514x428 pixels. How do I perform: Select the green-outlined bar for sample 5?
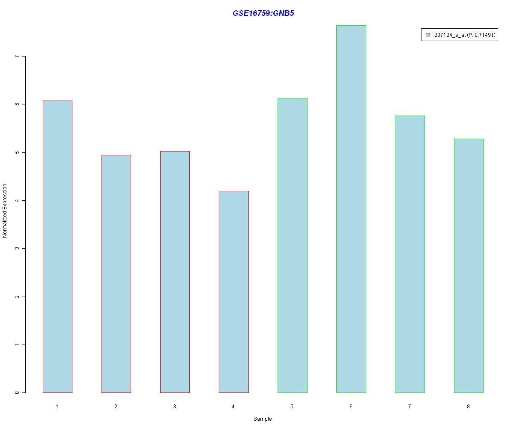(x=292, y=246)
